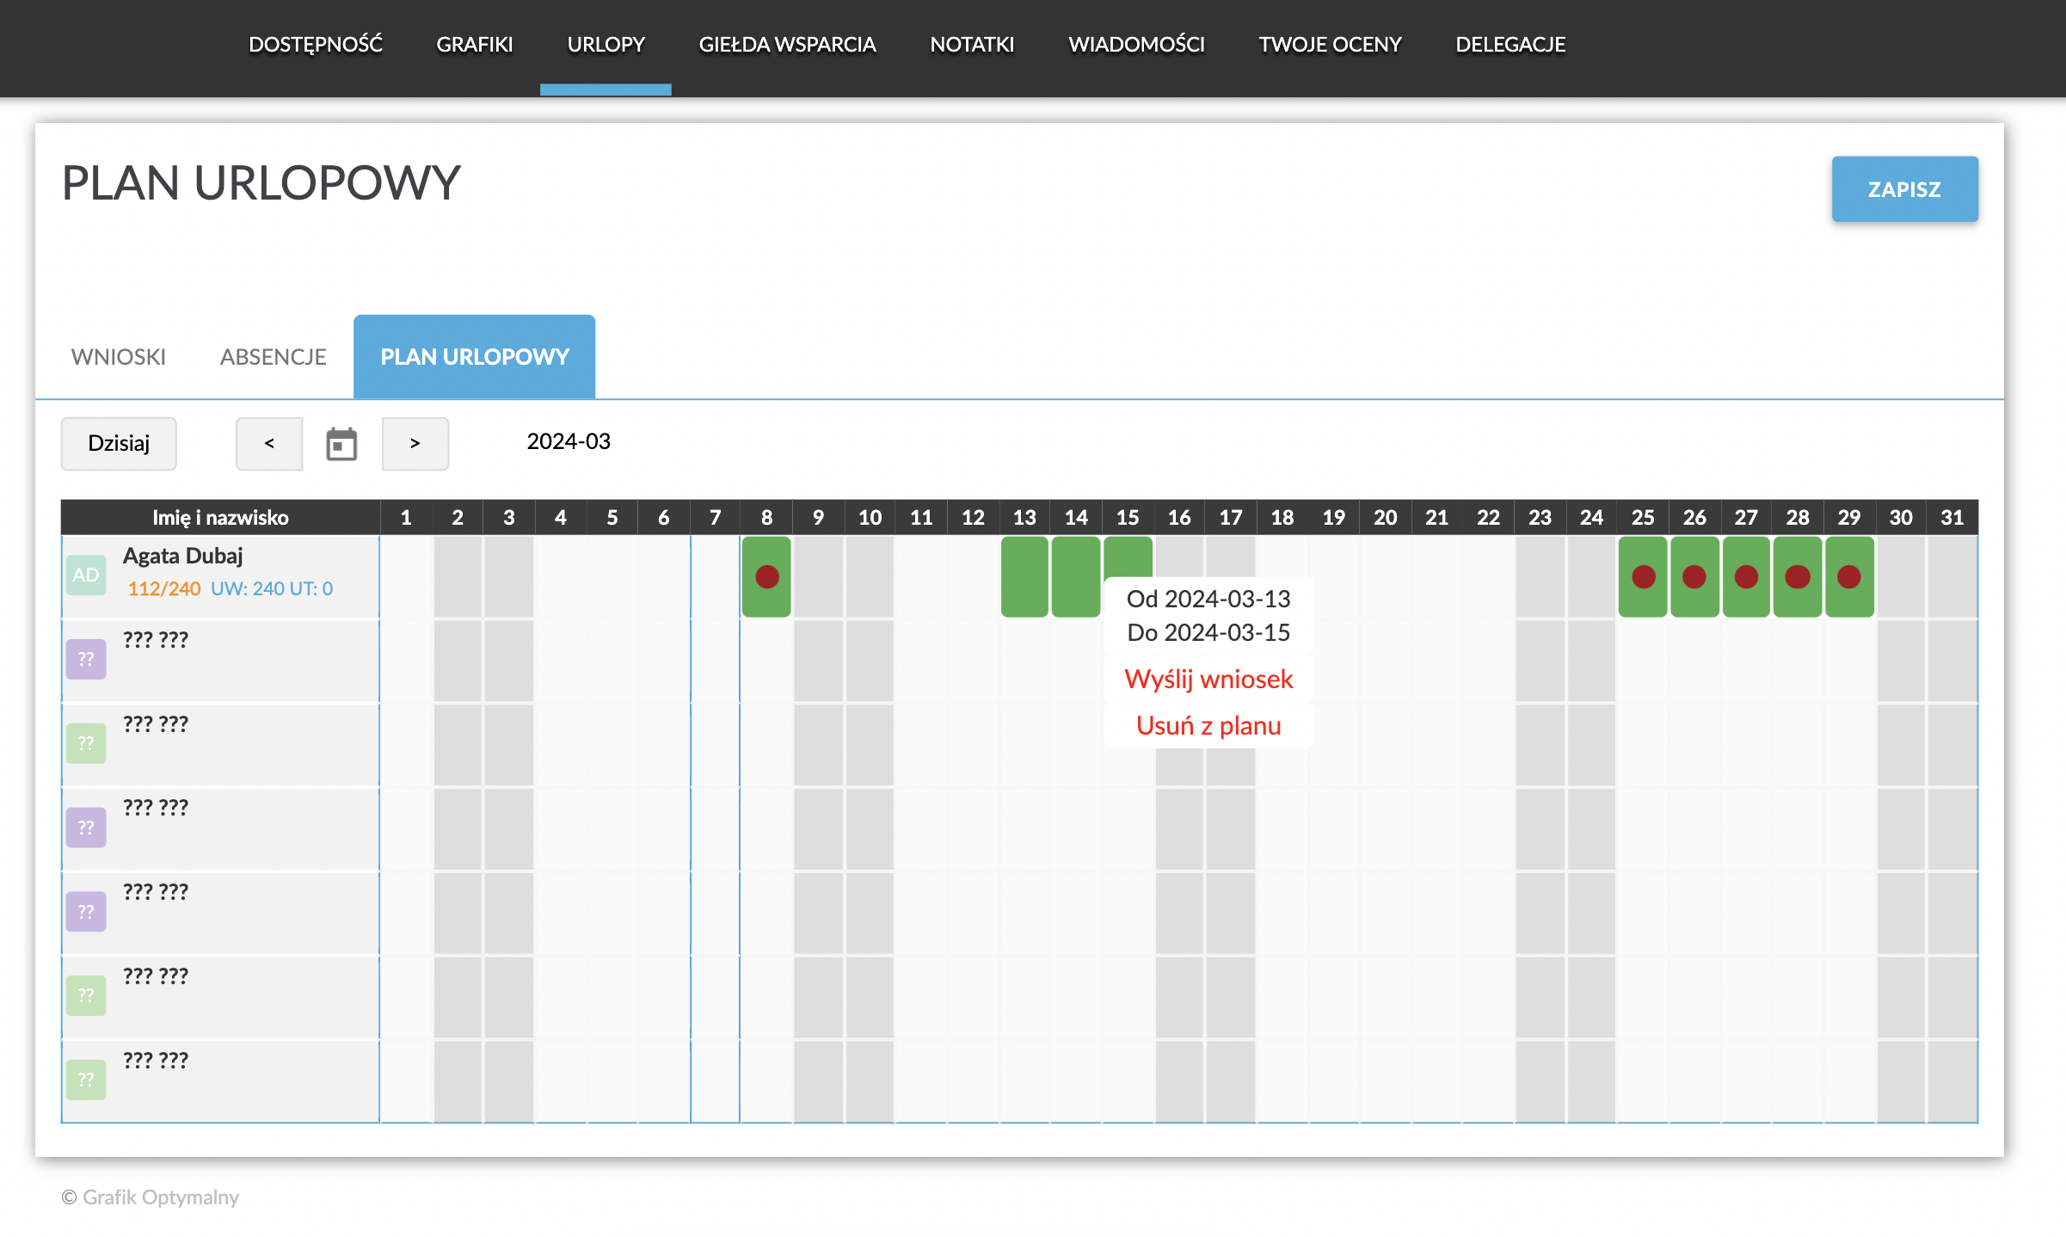The height and width of the screenshot is (1237, 2066).
Task: Click the red-dot vacation cell on day 27
Action: 1746,576
